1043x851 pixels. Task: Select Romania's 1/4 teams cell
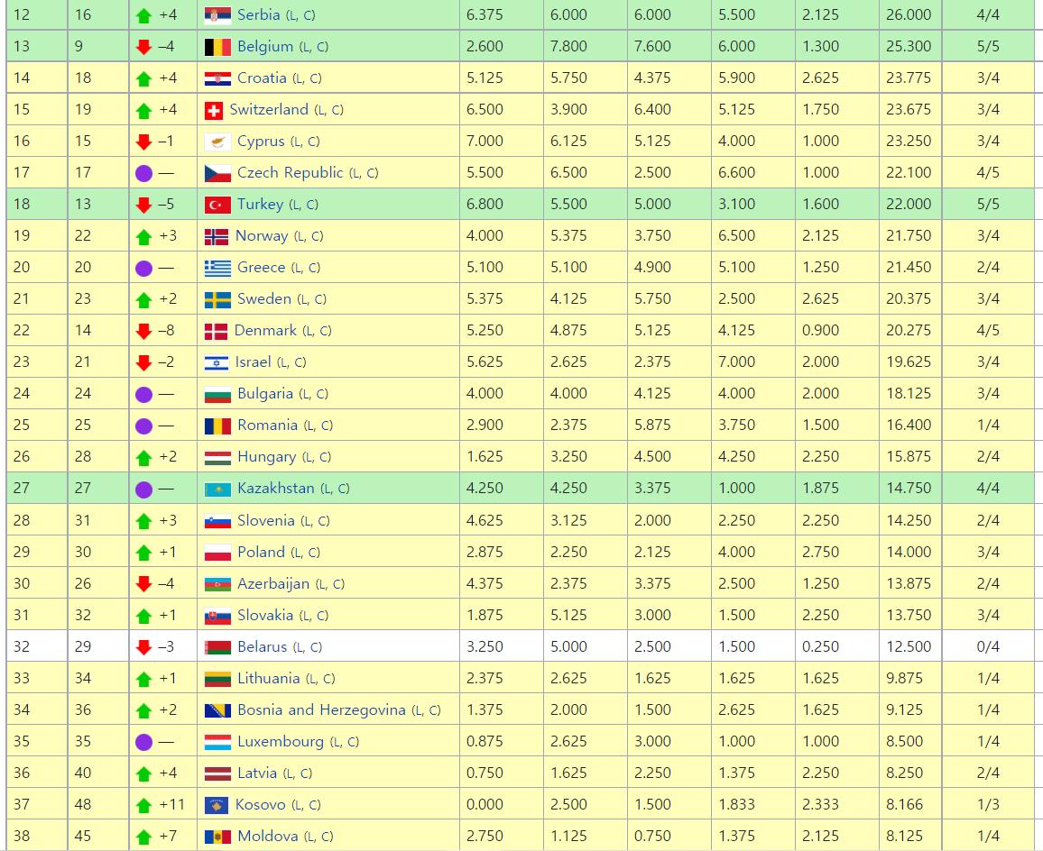[988, 425]
